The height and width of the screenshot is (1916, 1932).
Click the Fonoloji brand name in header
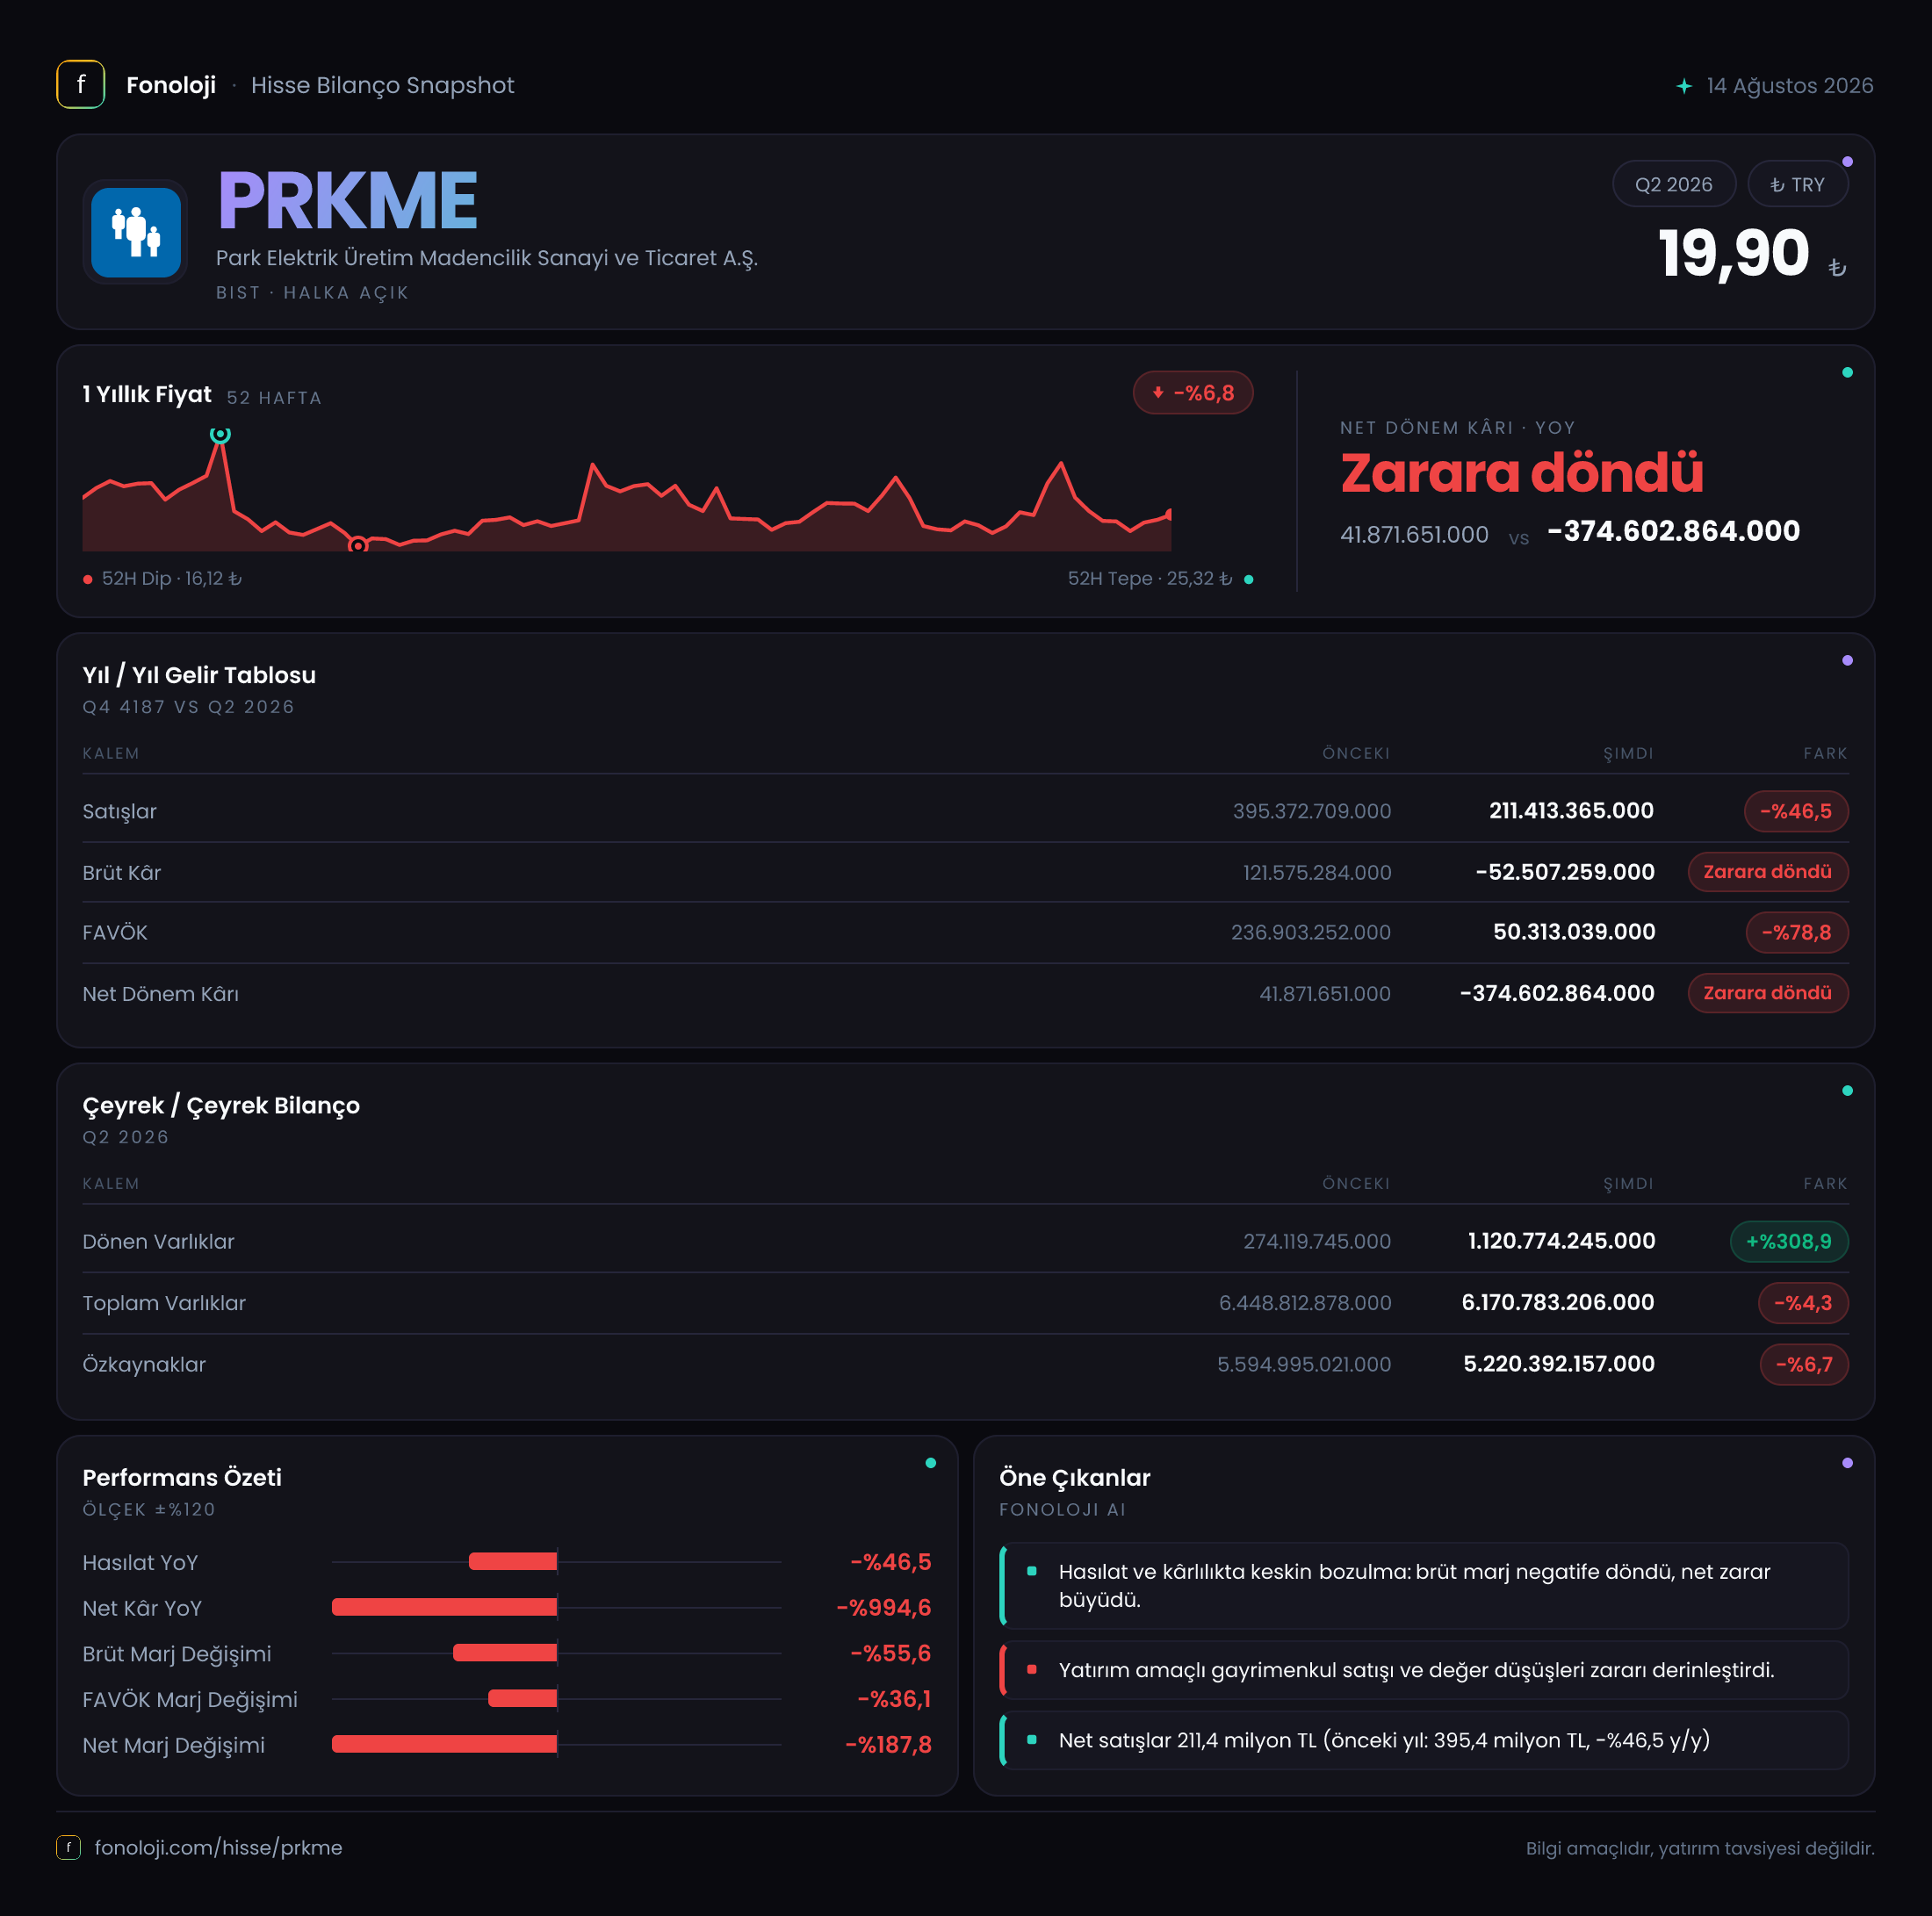171,85
